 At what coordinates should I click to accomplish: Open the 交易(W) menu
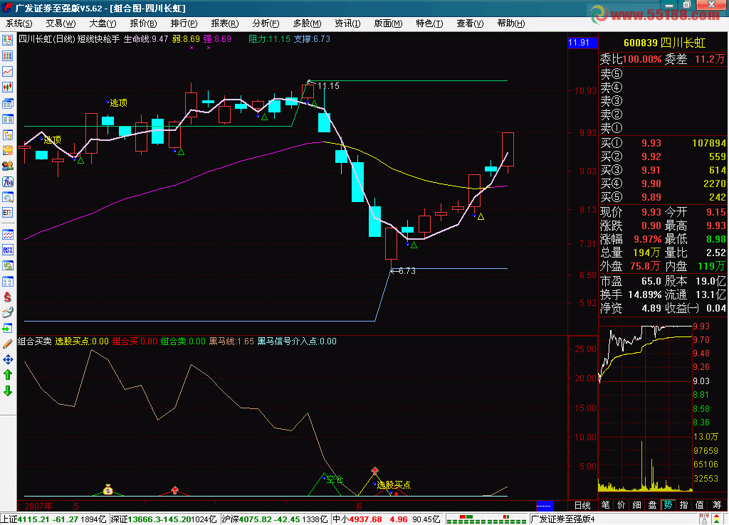point(61,23)
